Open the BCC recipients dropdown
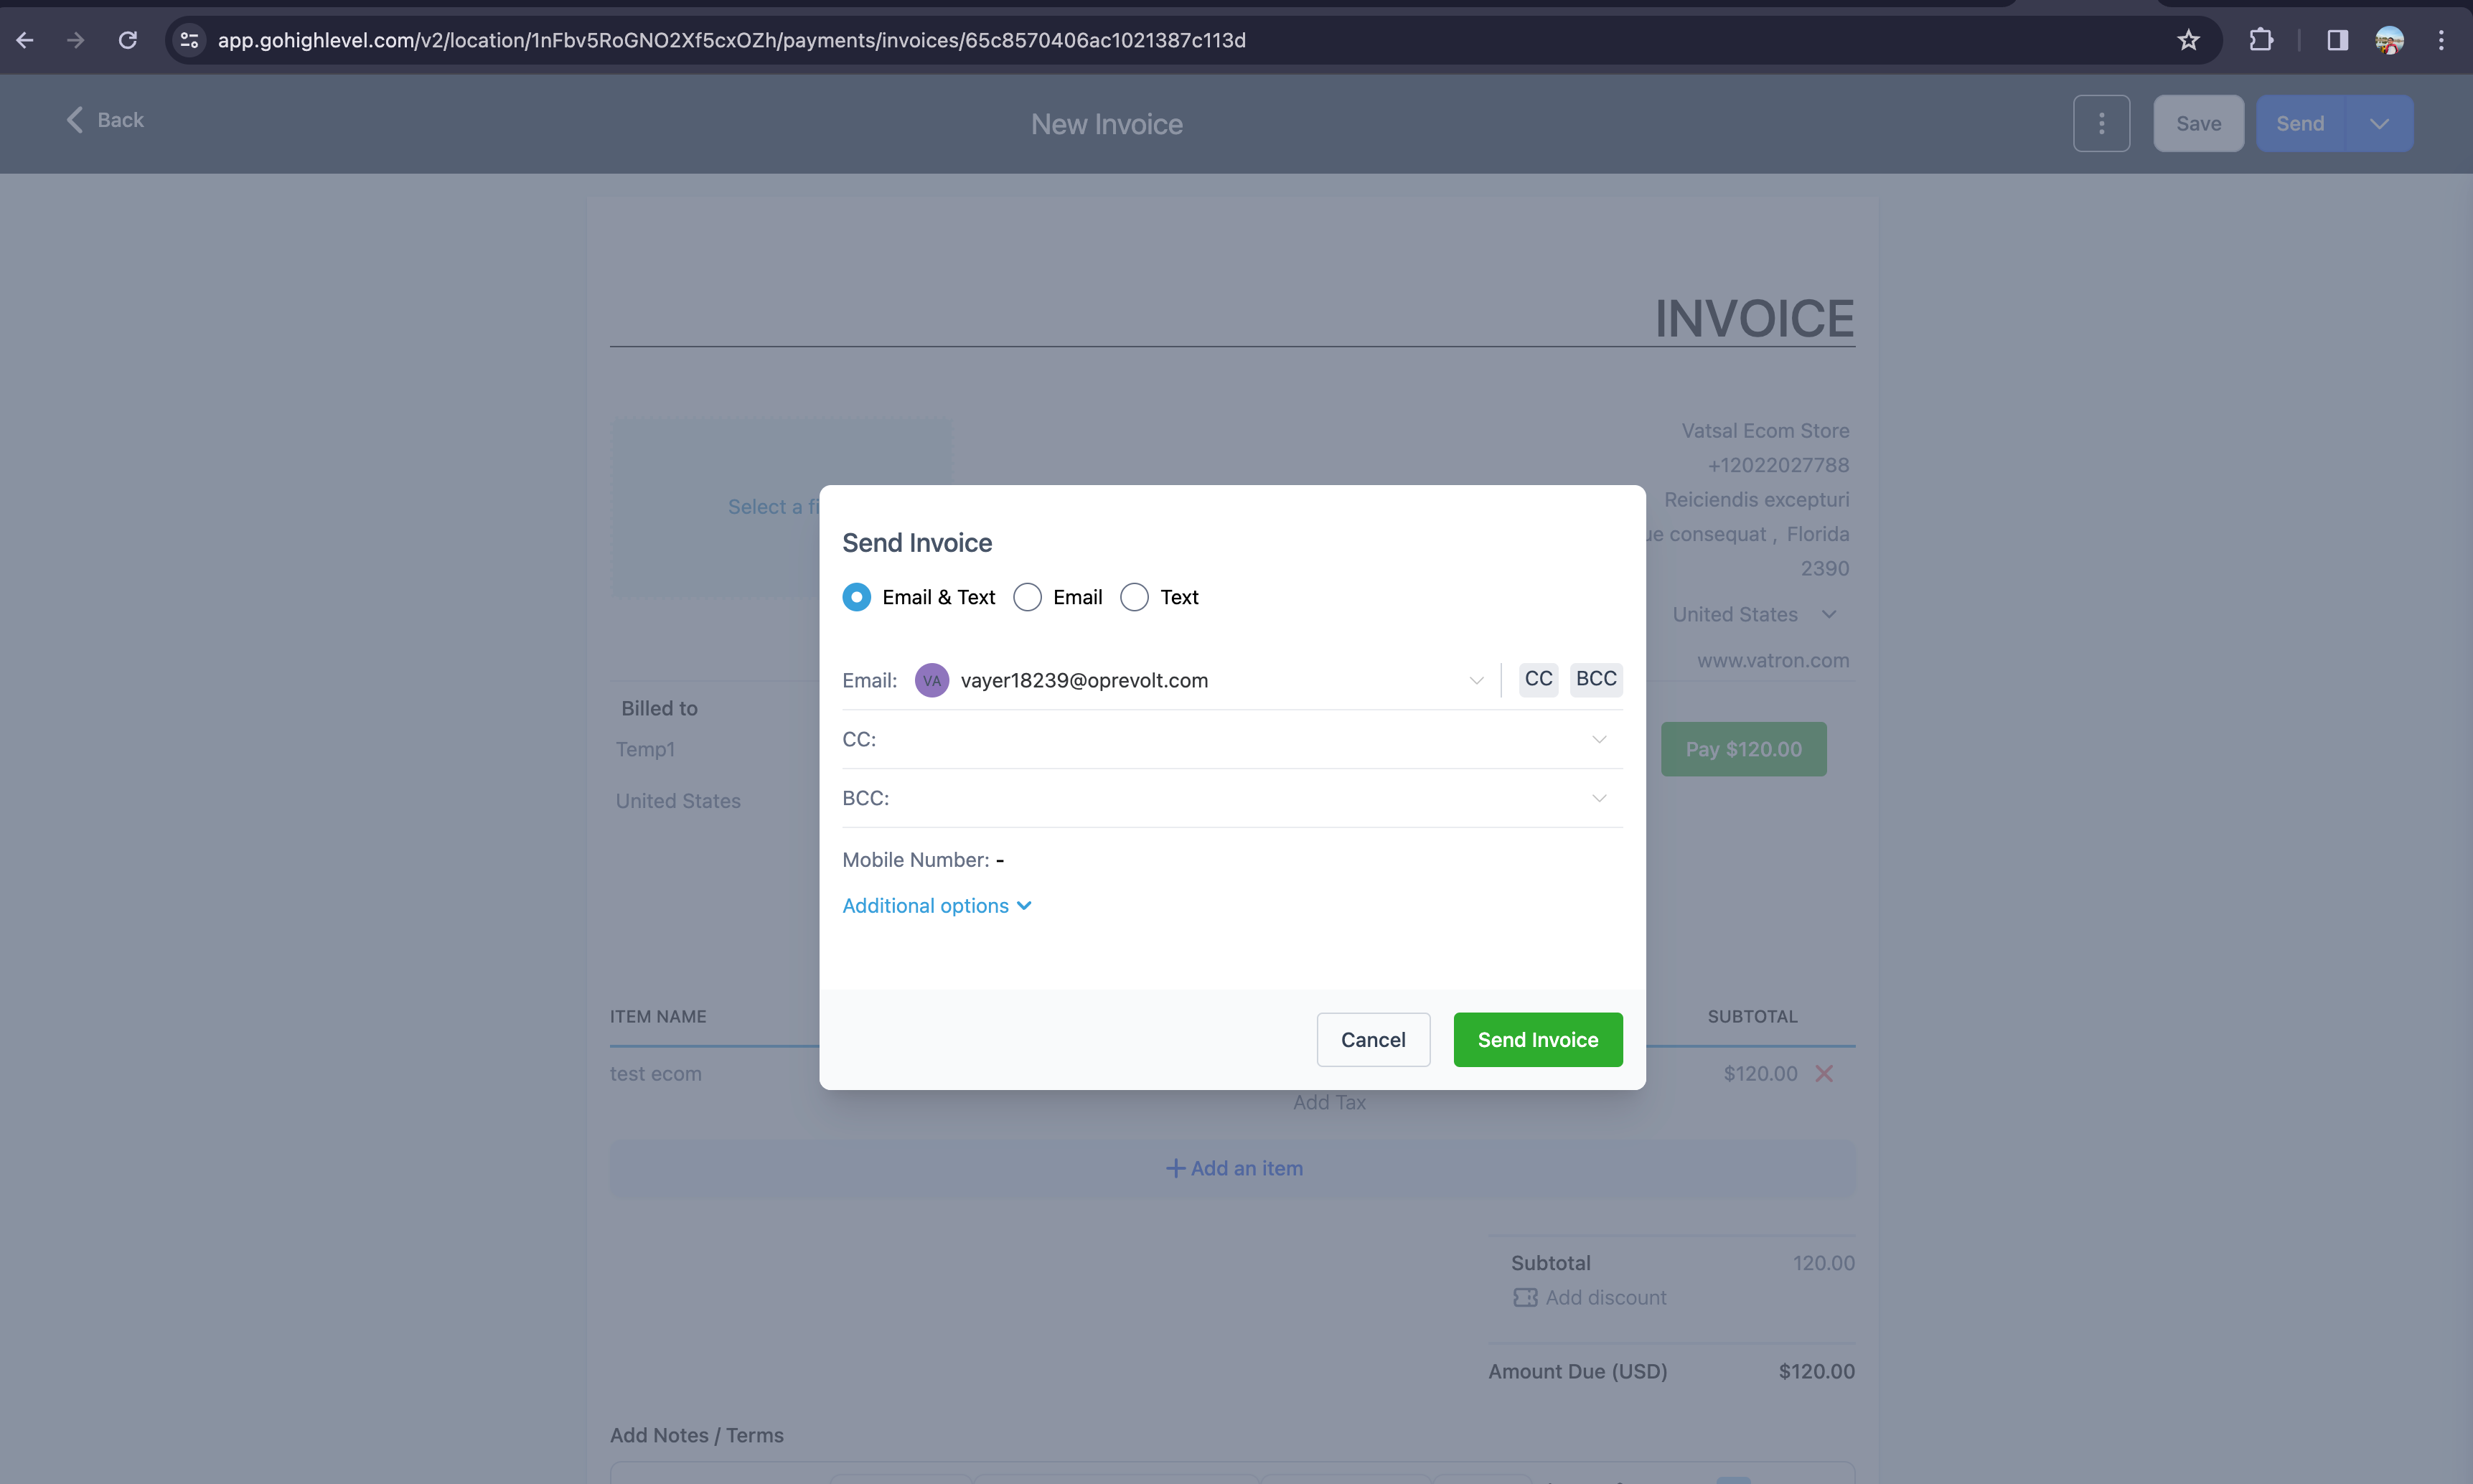Viewport: 2473px width, 1484px height. click(x=1599, y=797)
